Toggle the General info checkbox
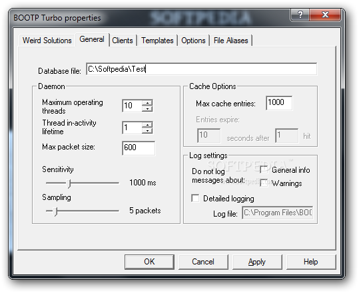The height and width of the screenshot is (293, 359). pyautogui.click(x=264, y=169)
